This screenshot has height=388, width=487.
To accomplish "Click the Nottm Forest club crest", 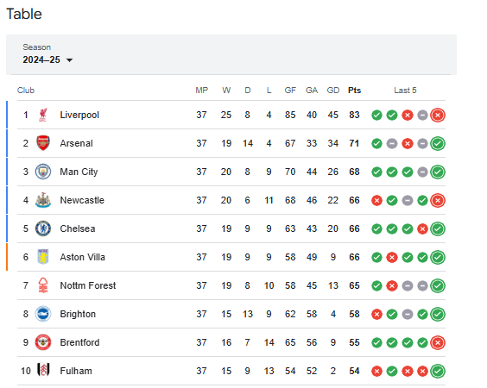I will pyautogui.click(x=43, y=285).
